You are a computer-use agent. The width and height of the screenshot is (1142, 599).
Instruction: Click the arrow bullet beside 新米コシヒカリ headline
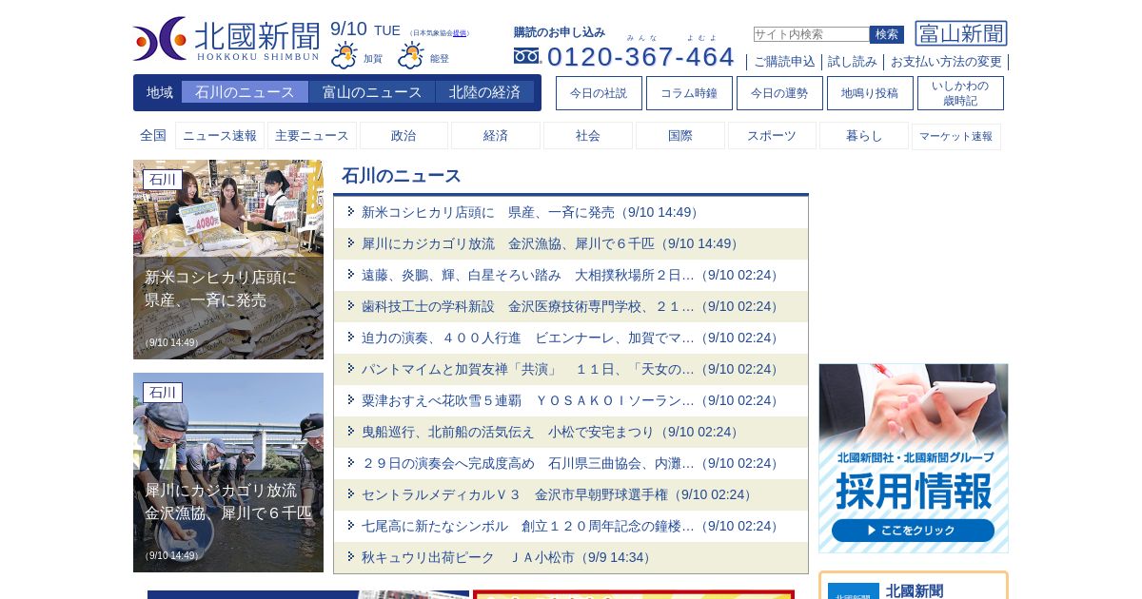pos(350,211)
